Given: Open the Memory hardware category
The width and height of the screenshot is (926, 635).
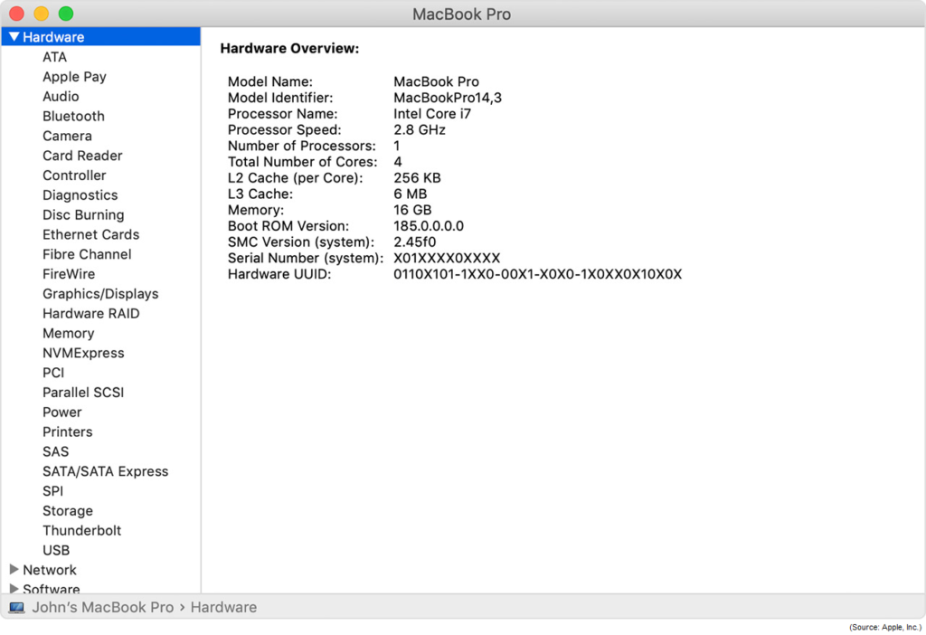Looking at the screenshot, I should pos(68,333).
